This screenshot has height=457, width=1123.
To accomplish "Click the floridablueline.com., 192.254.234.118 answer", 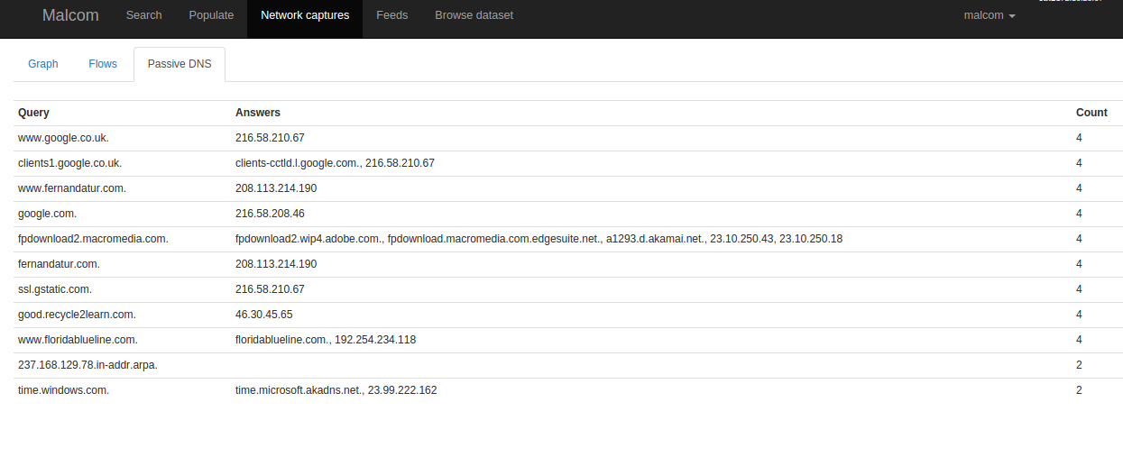I will pyautogui.click(x=326, y=340).
